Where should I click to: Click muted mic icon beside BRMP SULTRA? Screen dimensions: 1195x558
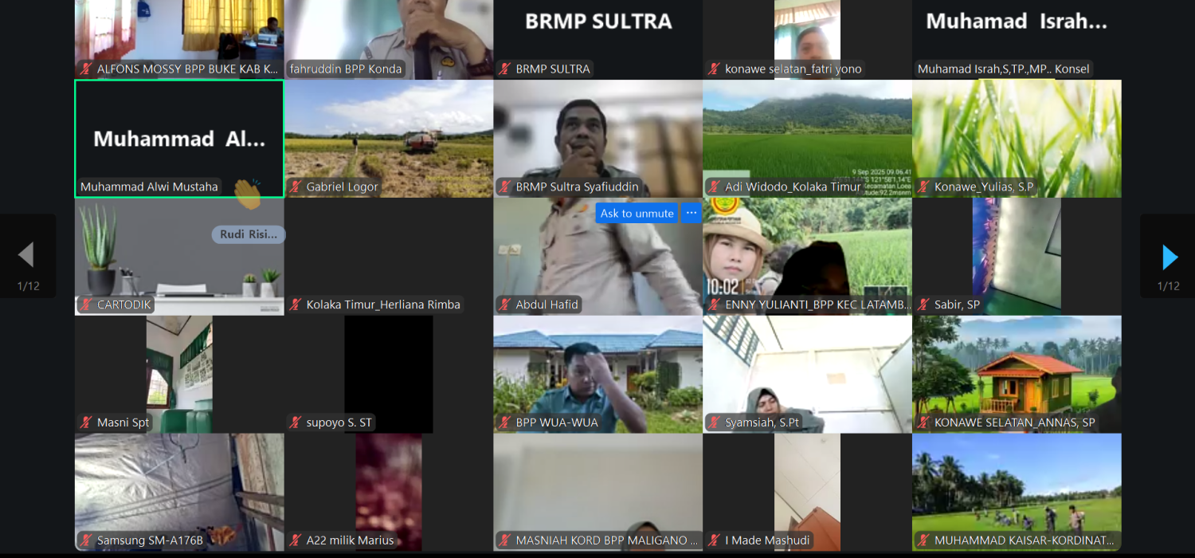click(504, 69)
